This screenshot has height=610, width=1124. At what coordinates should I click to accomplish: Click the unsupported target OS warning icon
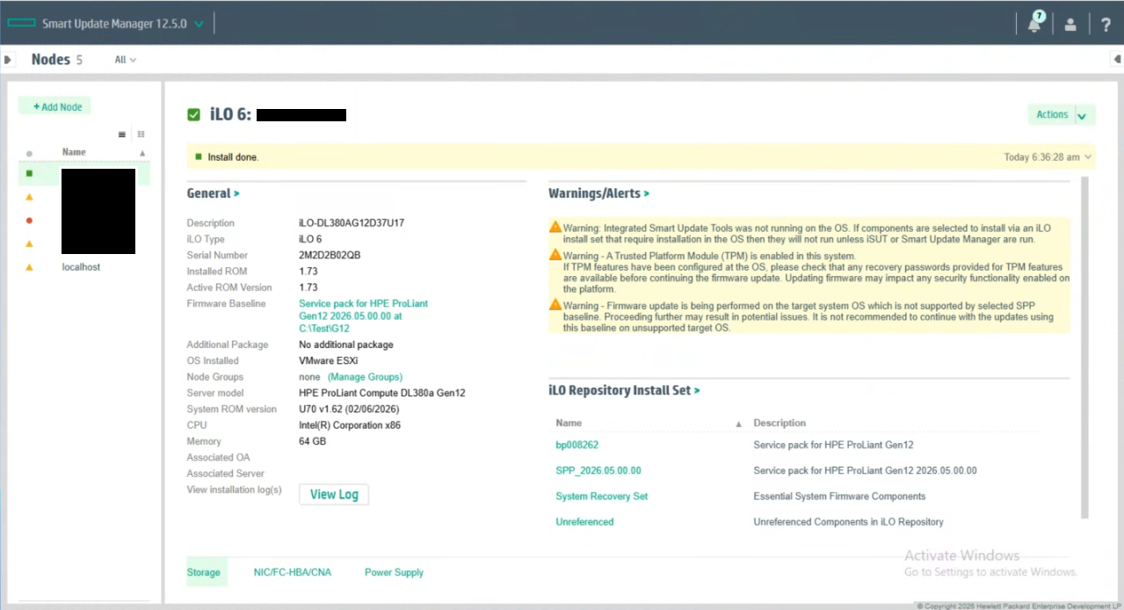click(555, 304)
